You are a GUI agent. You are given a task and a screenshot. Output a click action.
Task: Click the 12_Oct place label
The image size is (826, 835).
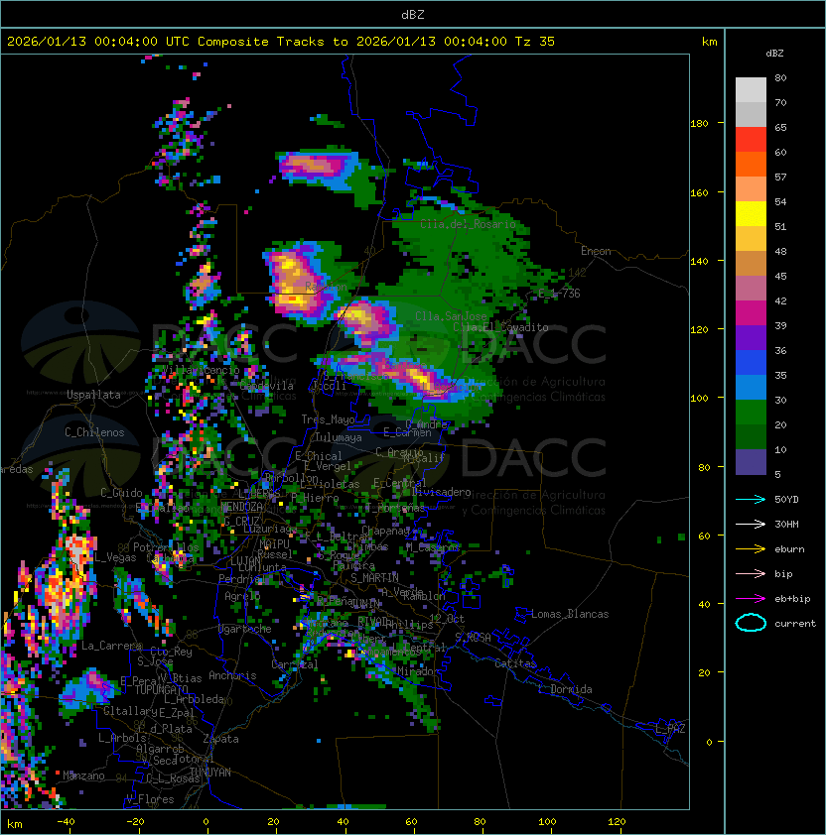click(447, 618)
